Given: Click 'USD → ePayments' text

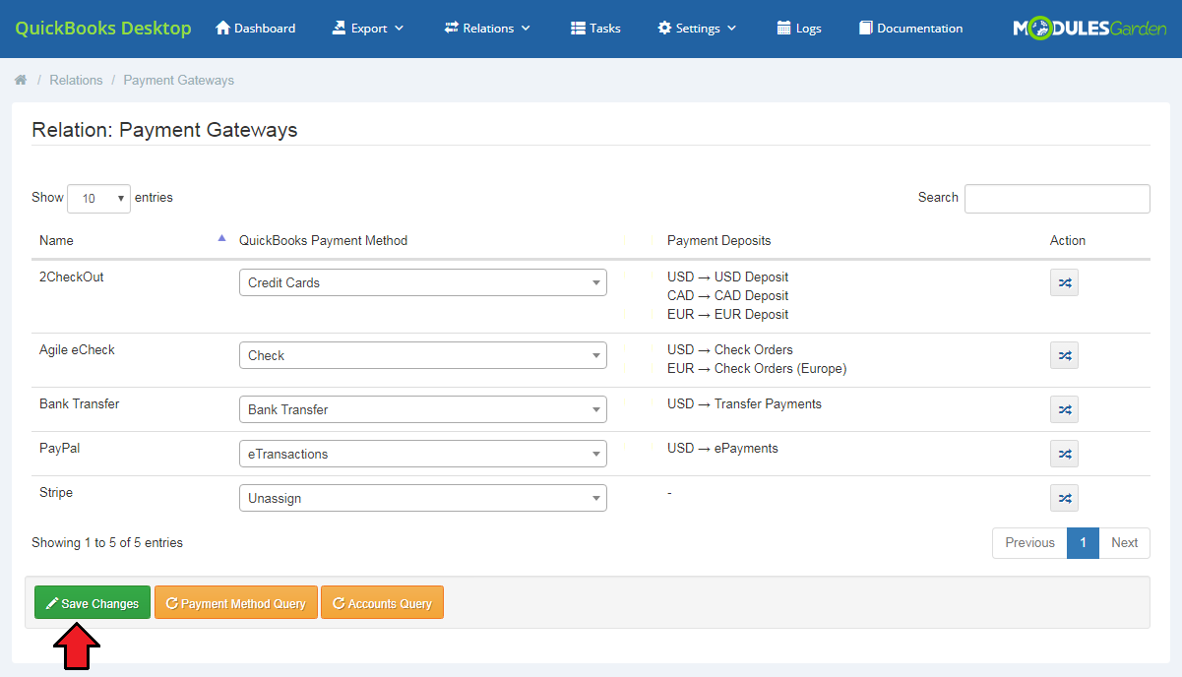Looking at the screenshot, I should pos(722,448).
